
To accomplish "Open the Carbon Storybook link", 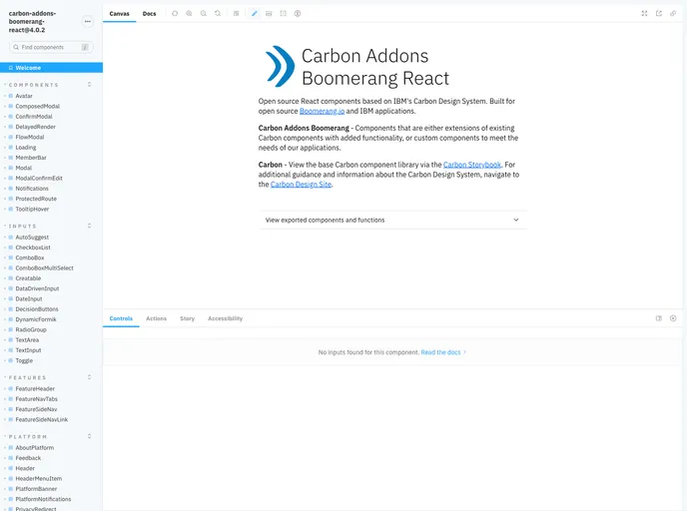I will [472, 165].
